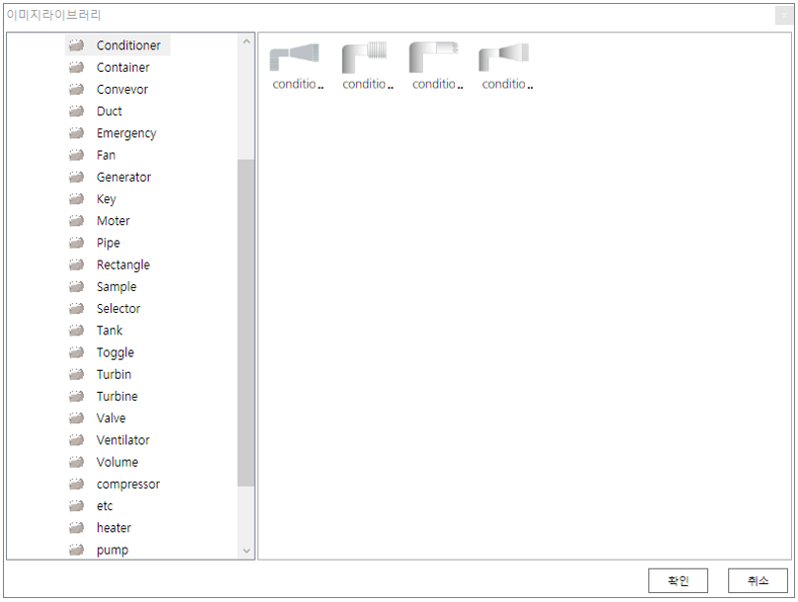Click the Conditioner folder icon
The image size is (798, 602).
tap(76, 45)
